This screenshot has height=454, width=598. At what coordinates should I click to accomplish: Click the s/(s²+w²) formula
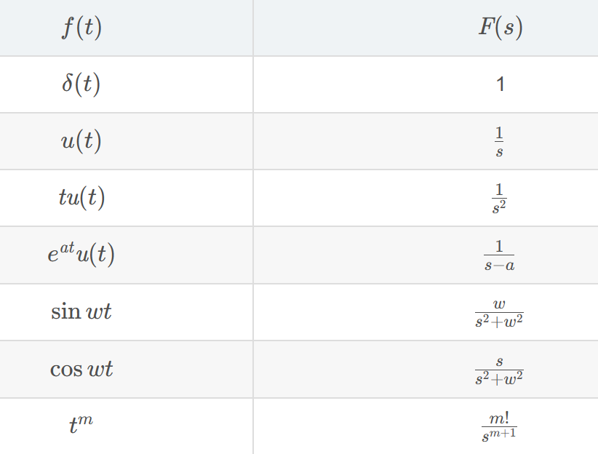499,371
